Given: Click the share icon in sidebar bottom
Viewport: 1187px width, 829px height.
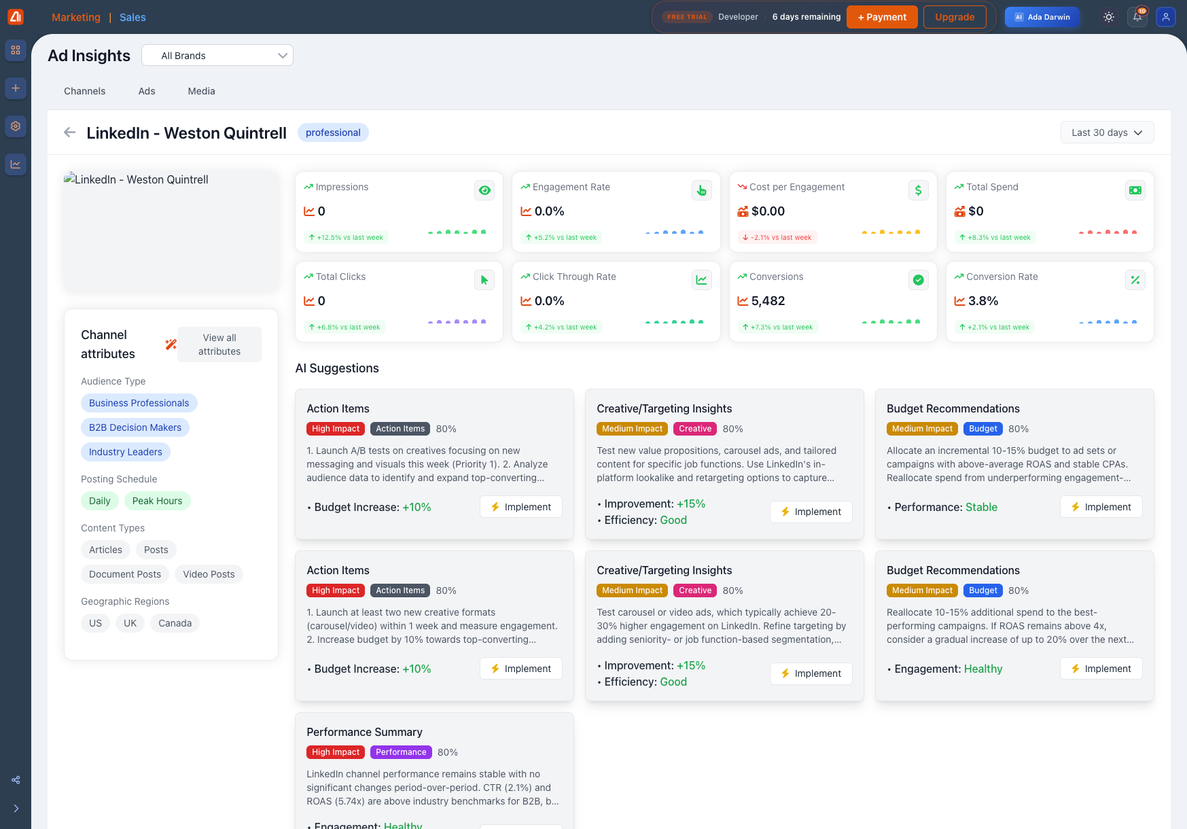Looking at the screenshot, I should coord(16,780).
